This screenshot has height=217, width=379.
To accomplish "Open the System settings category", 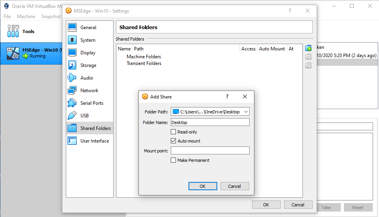I will (90, 40).
